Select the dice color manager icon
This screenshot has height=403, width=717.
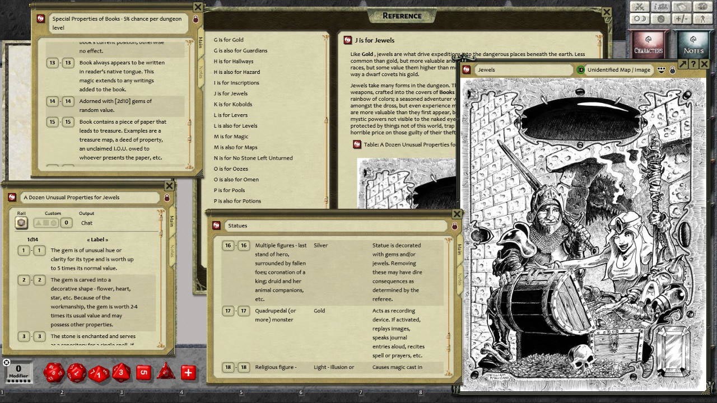[702, 7]
